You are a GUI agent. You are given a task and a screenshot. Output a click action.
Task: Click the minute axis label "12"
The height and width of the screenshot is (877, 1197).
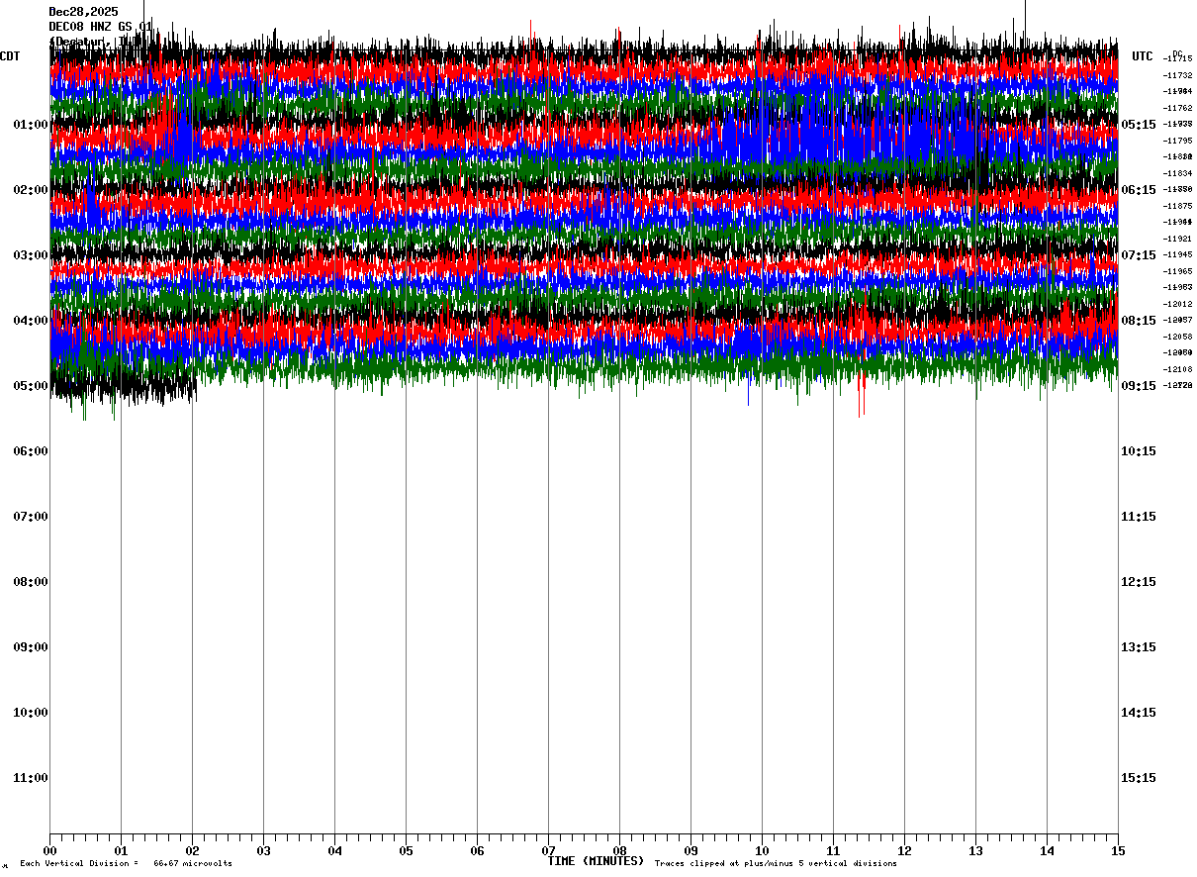pyautogui.click(x=904, y=850)
